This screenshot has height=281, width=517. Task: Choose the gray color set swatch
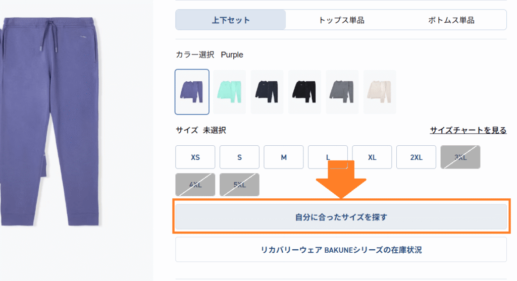342,92
